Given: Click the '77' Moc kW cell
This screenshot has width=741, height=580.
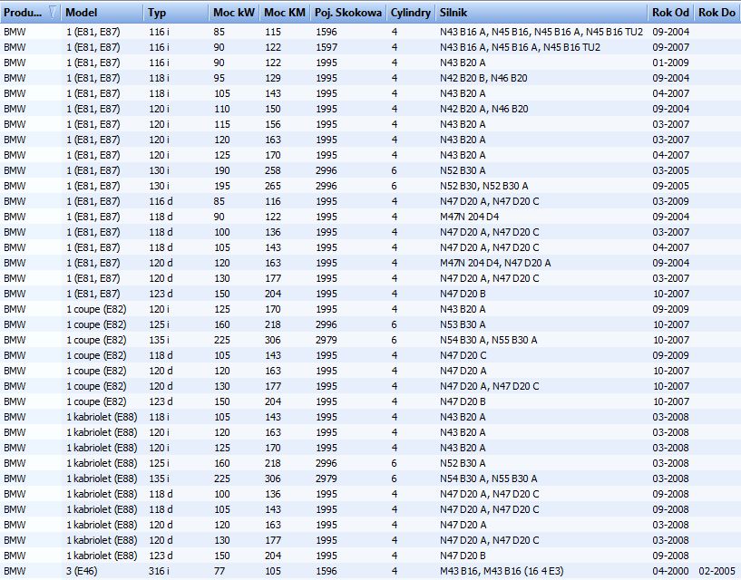Looking at the screenshot, I should pos(219,571).
